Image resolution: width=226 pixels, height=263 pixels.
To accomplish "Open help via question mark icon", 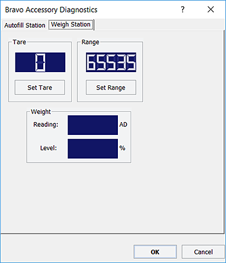I will 183,9.
